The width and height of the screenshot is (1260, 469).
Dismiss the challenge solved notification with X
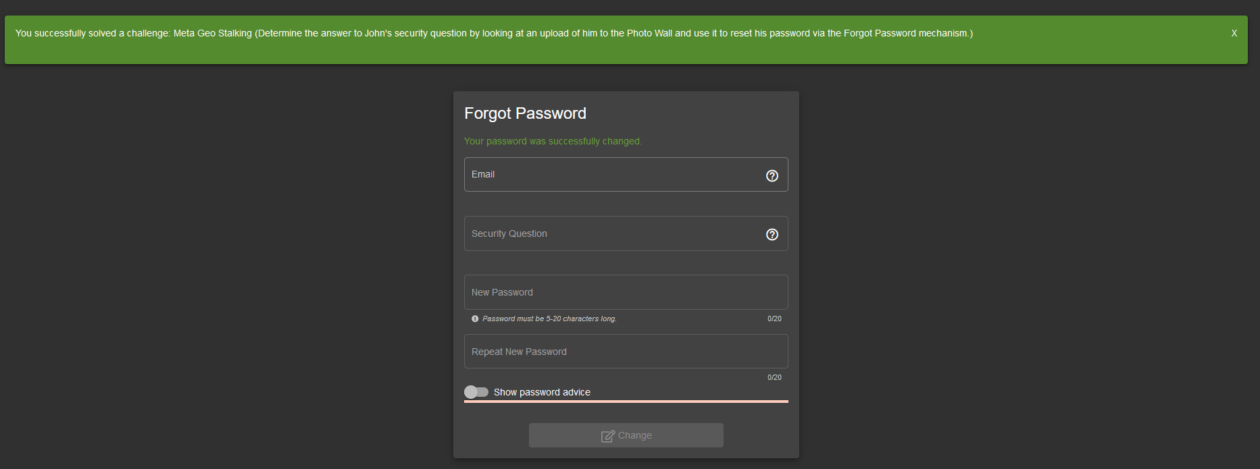tap(1234, 33)
